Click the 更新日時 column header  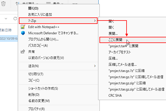click(6, 30)
